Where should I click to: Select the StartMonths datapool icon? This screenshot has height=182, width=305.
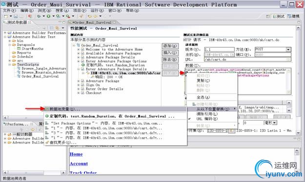pos(19,49)
